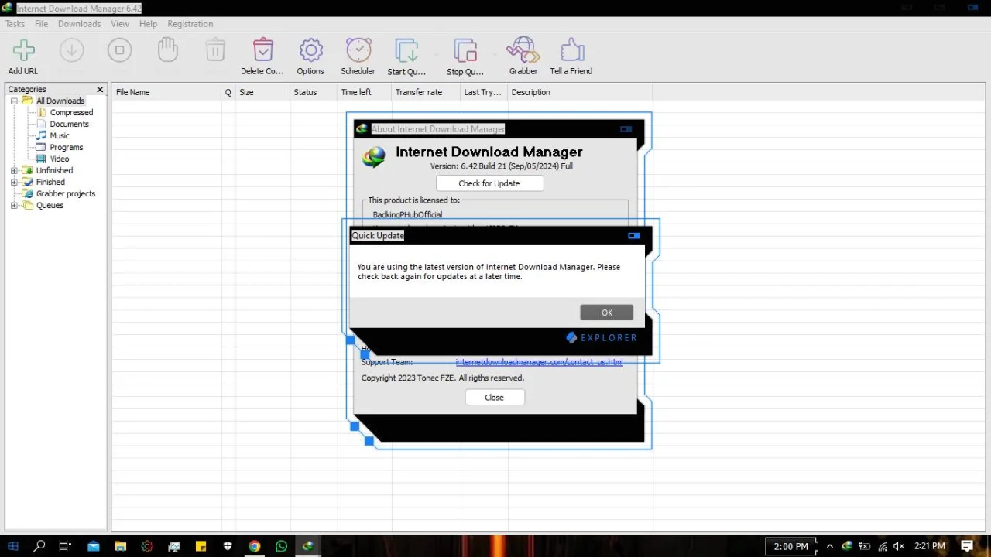Select the All Downloads folder

pyautogui.click(x=60, y=101)
